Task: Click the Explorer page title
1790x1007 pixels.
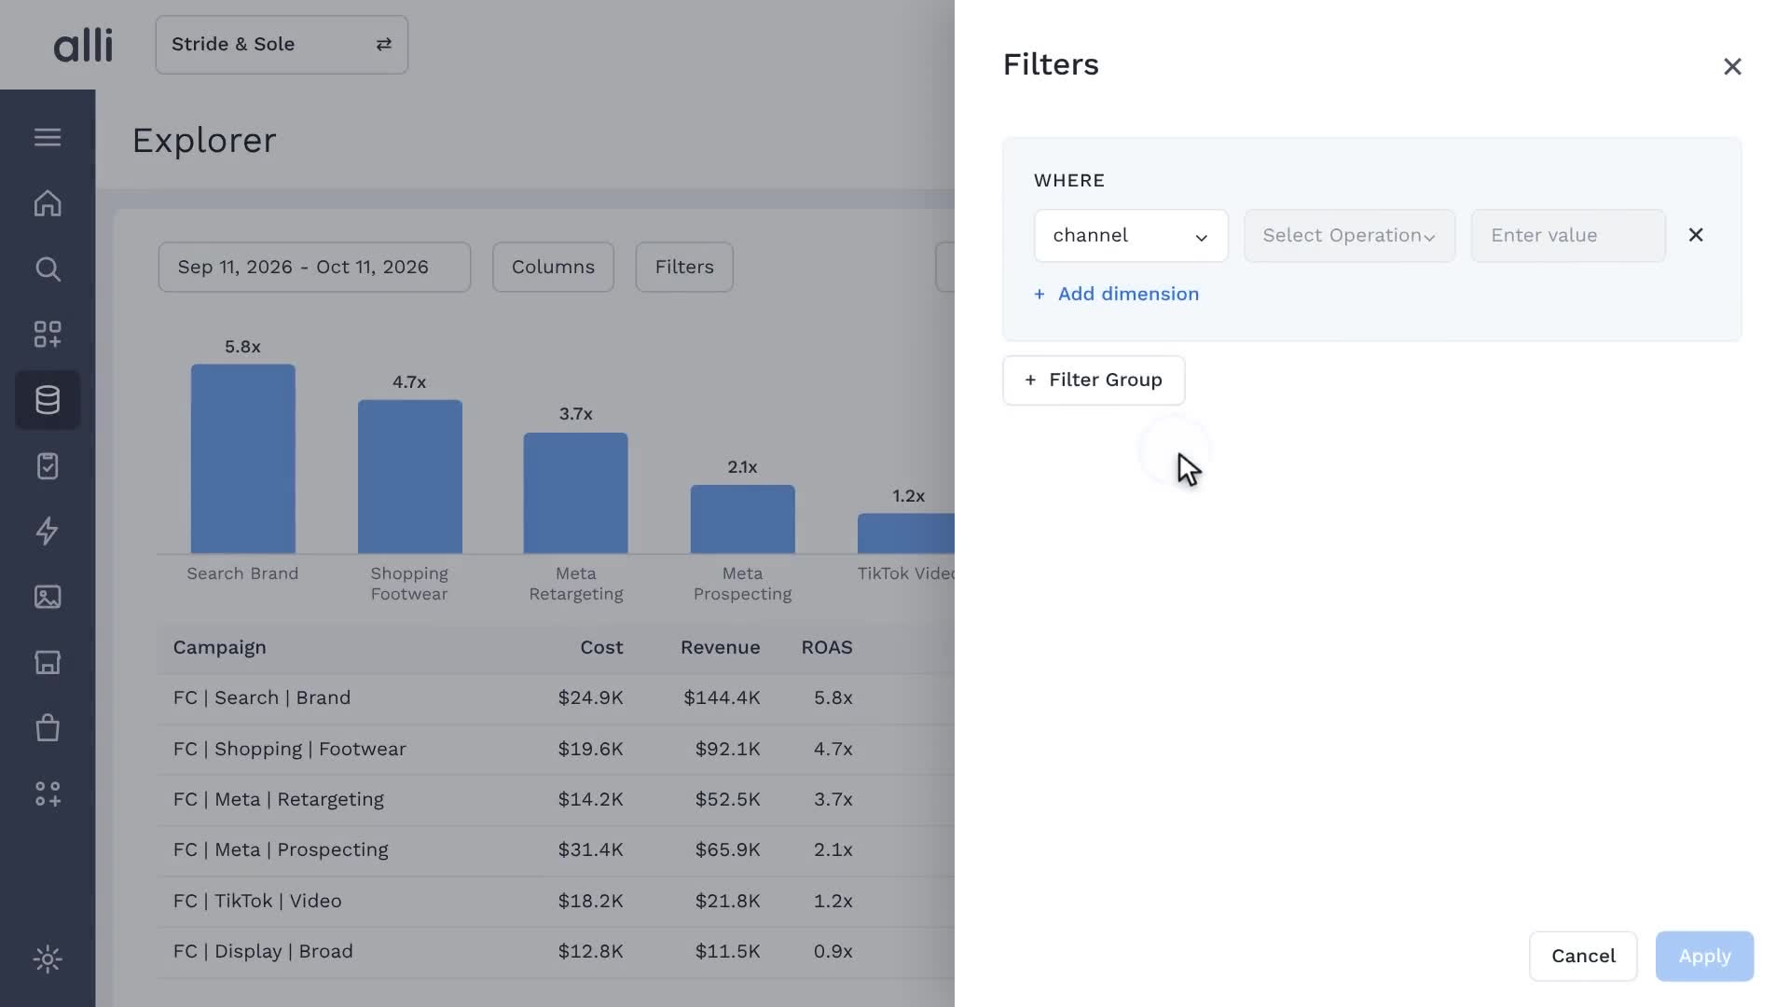Action: pyautogui.click(x=204, y=141)
